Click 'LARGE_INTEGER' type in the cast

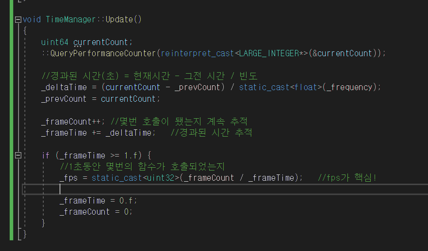269,53
